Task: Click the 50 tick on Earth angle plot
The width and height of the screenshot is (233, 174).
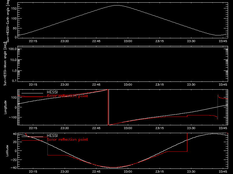Action: click(x=15, y=28)
